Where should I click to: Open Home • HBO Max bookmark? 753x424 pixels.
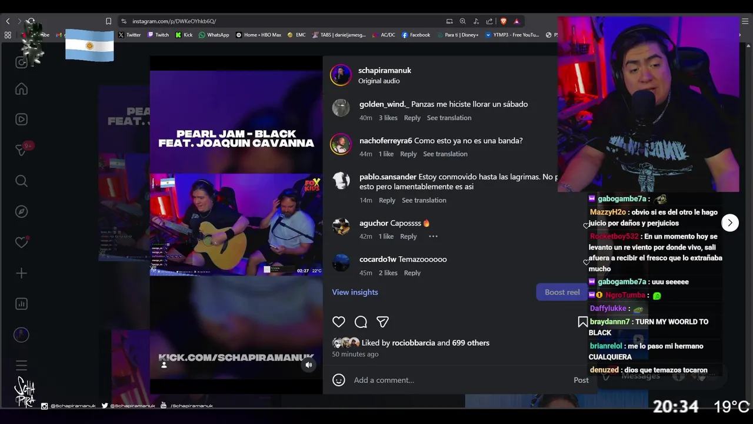[x=258, y=35]
